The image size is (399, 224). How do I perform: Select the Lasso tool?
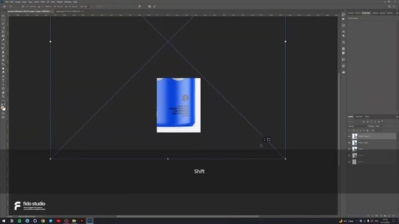coord(3,24)
